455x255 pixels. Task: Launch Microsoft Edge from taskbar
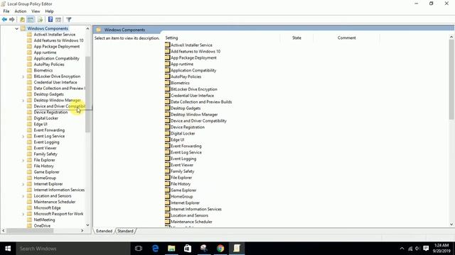click(x=155, y=249)
